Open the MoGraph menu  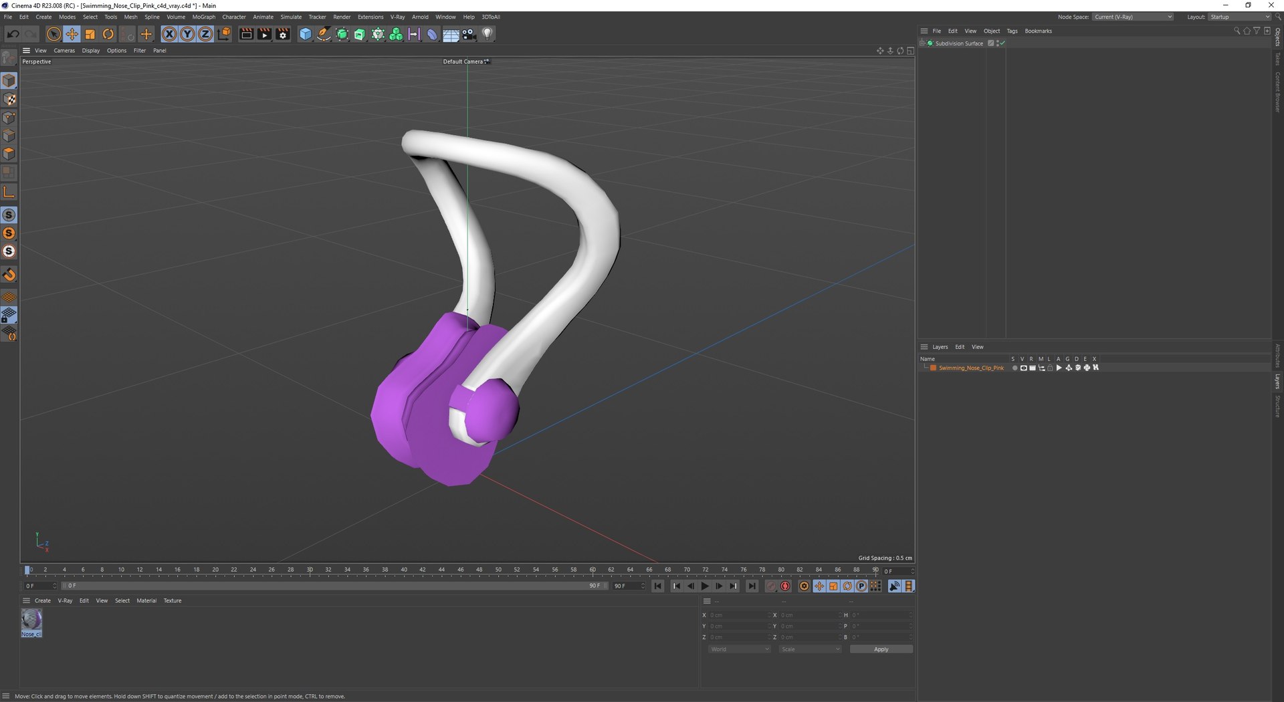click(x=203, y=17)
